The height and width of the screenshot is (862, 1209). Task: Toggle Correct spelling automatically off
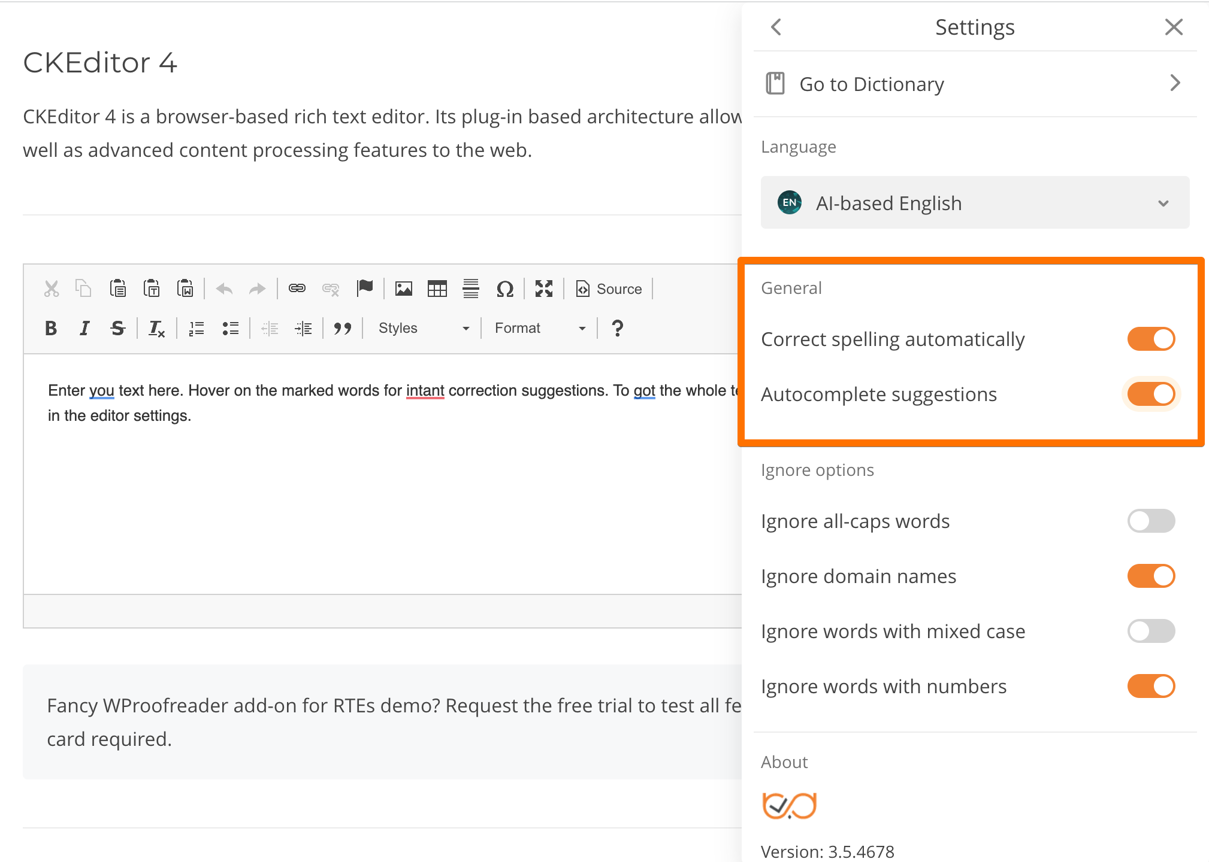(1150, 339)
